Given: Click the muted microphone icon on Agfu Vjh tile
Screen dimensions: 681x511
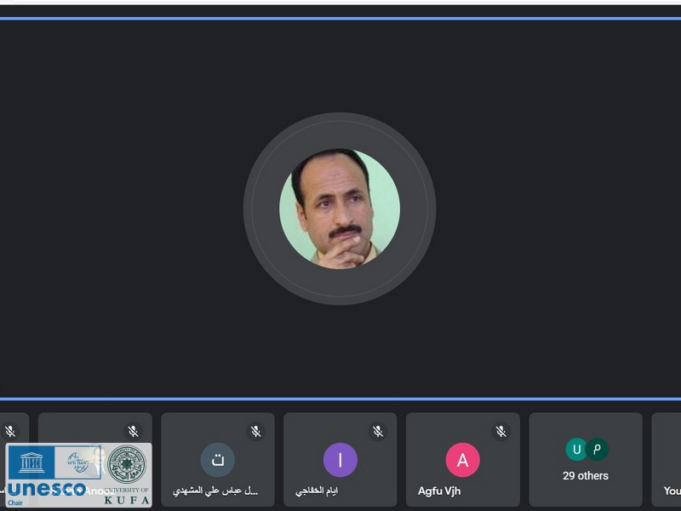Looking at the screenshot, I should pyautogui.click(x=501, y=432).
